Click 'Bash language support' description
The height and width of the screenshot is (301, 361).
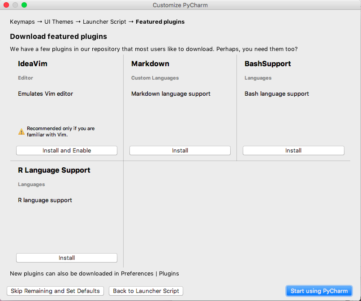click(277, 93)
